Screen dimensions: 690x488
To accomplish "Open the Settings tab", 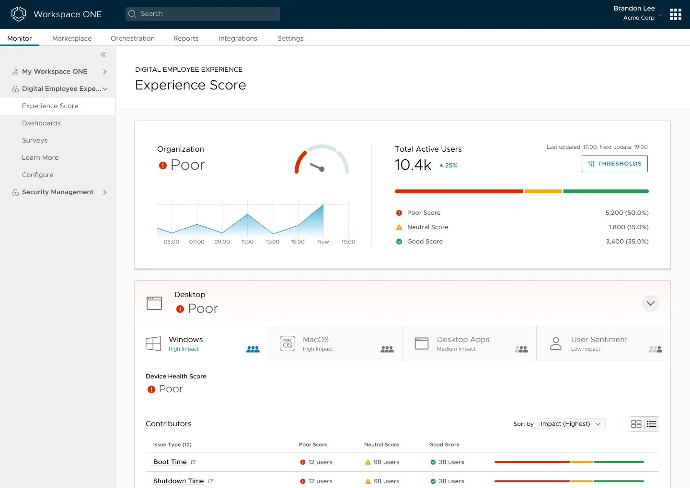I will click(290, 38).
